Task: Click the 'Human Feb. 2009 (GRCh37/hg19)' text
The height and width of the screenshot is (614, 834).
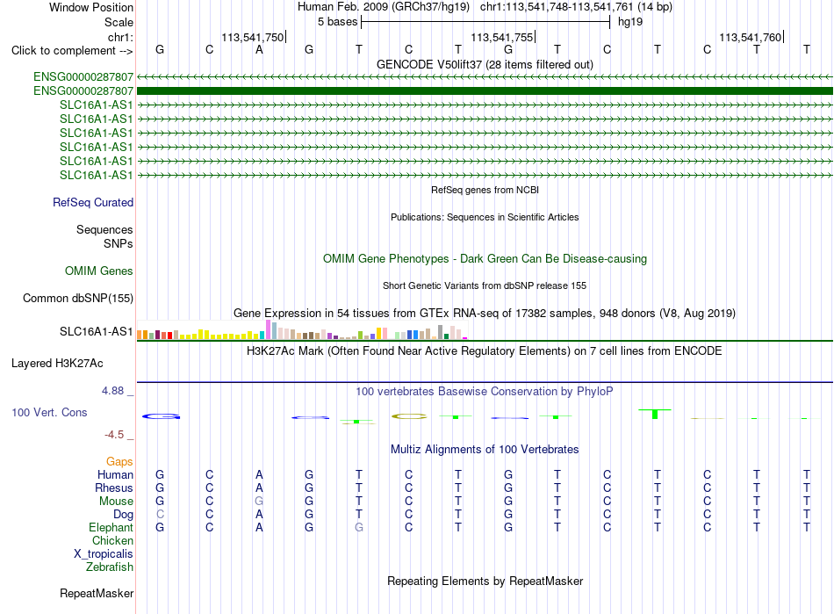Action: pyautogui.click(x=383, y=7)
